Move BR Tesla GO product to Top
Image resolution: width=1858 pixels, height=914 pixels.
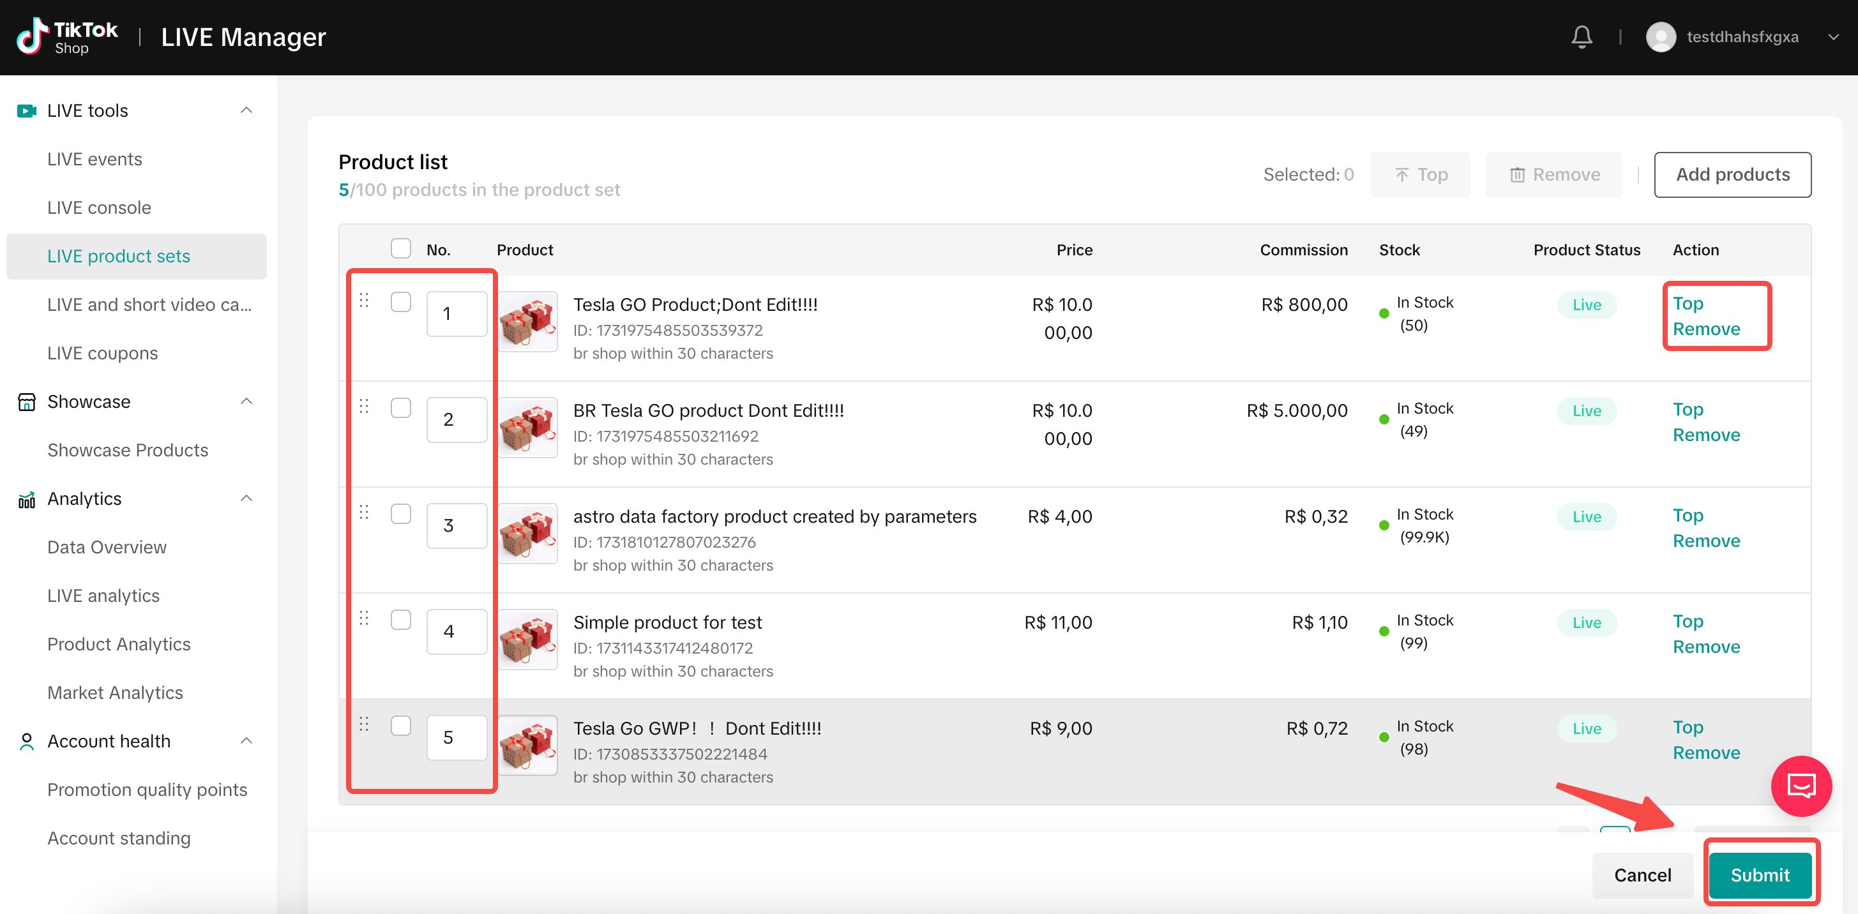(x=1688, y=409)
